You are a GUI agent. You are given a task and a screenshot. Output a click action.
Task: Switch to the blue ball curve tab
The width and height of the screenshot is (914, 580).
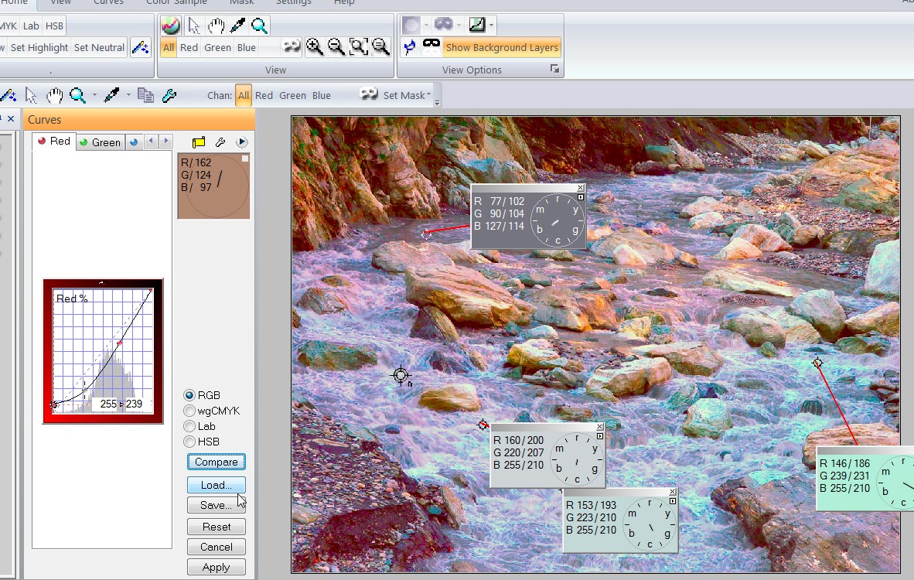134,142
